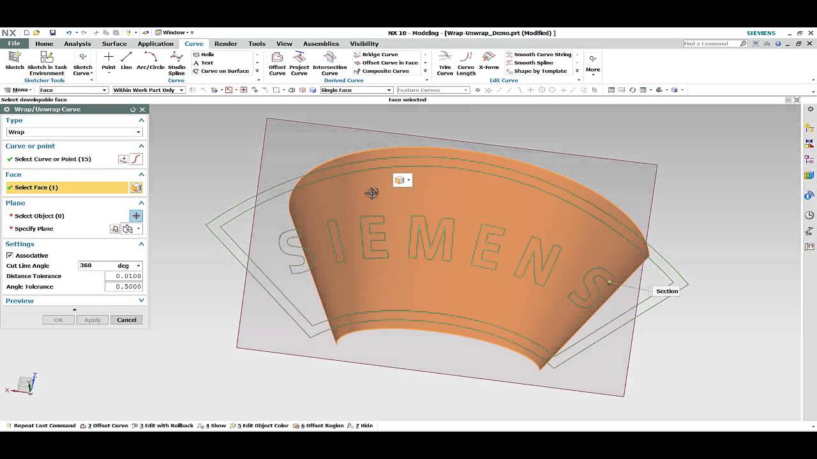Select the Point curve tool
Screen dimensions: 817x459
pyautogui.click(x=109, y=61)
